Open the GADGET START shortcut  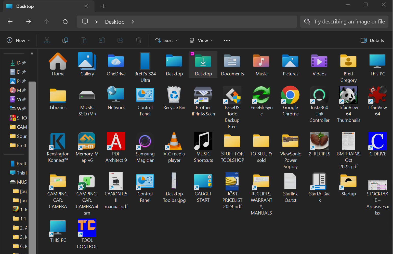[x=203, y=181]
